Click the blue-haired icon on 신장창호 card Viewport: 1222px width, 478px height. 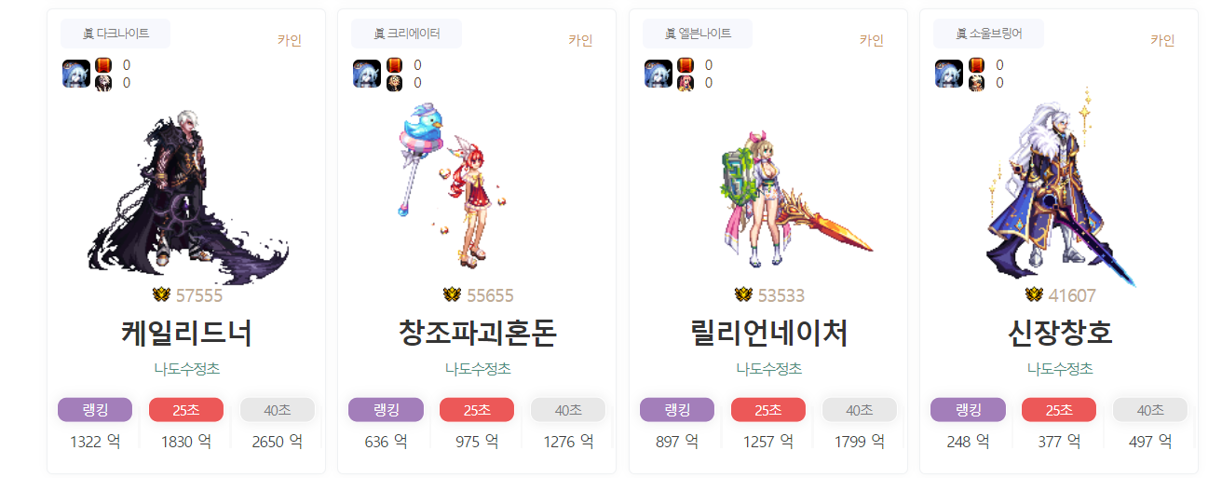(949, 74)
